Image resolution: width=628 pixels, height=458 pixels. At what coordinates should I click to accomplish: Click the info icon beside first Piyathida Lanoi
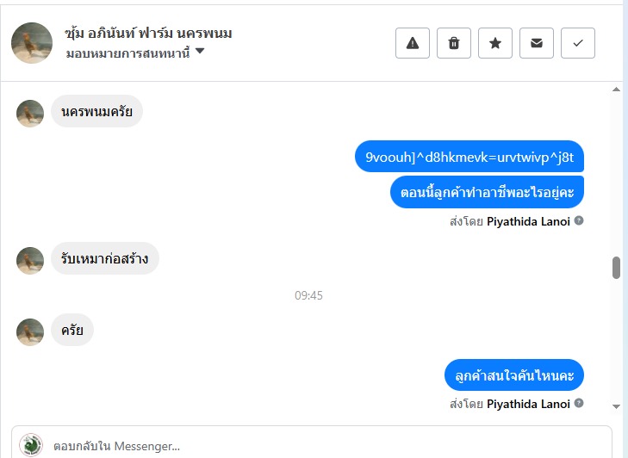pos(579,220)
